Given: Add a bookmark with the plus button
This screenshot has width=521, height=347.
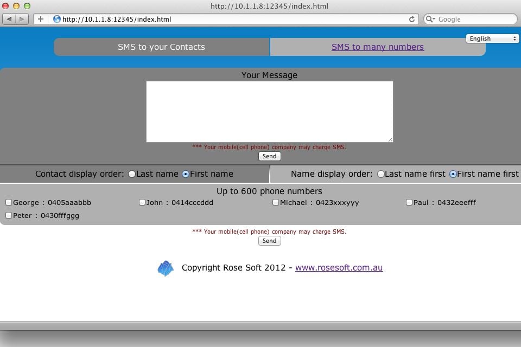Looking at the screenshot, I should point(41,19).
